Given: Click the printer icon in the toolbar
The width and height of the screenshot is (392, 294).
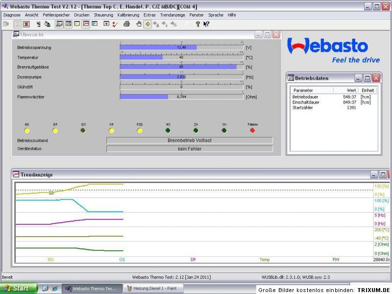Looking at the screenshot, I should pos(126,24).
